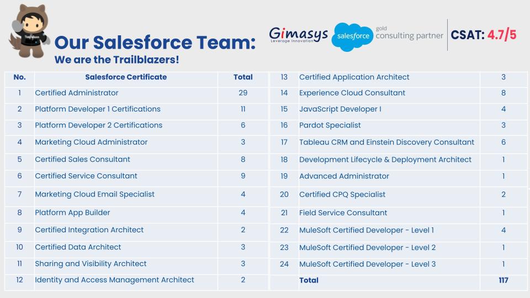Click the 'CSAT: 4.7/5' score
Image resolution: width=530 pixels, height=298 pixels.
coord(484,35)
